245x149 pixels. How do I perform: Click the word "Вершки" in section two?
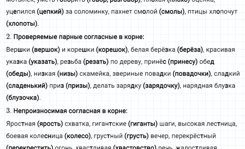pos(18,49)
